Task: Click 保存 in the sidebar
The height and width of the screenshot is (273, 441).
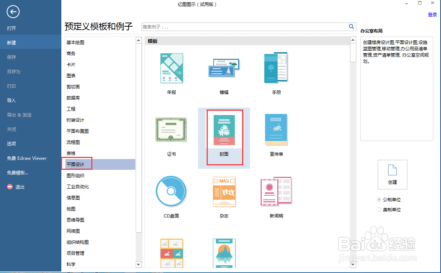Action: [11, 57]
